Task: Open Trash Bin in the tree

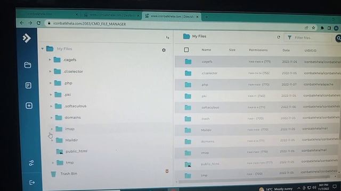Action: (x=69, y=173)
